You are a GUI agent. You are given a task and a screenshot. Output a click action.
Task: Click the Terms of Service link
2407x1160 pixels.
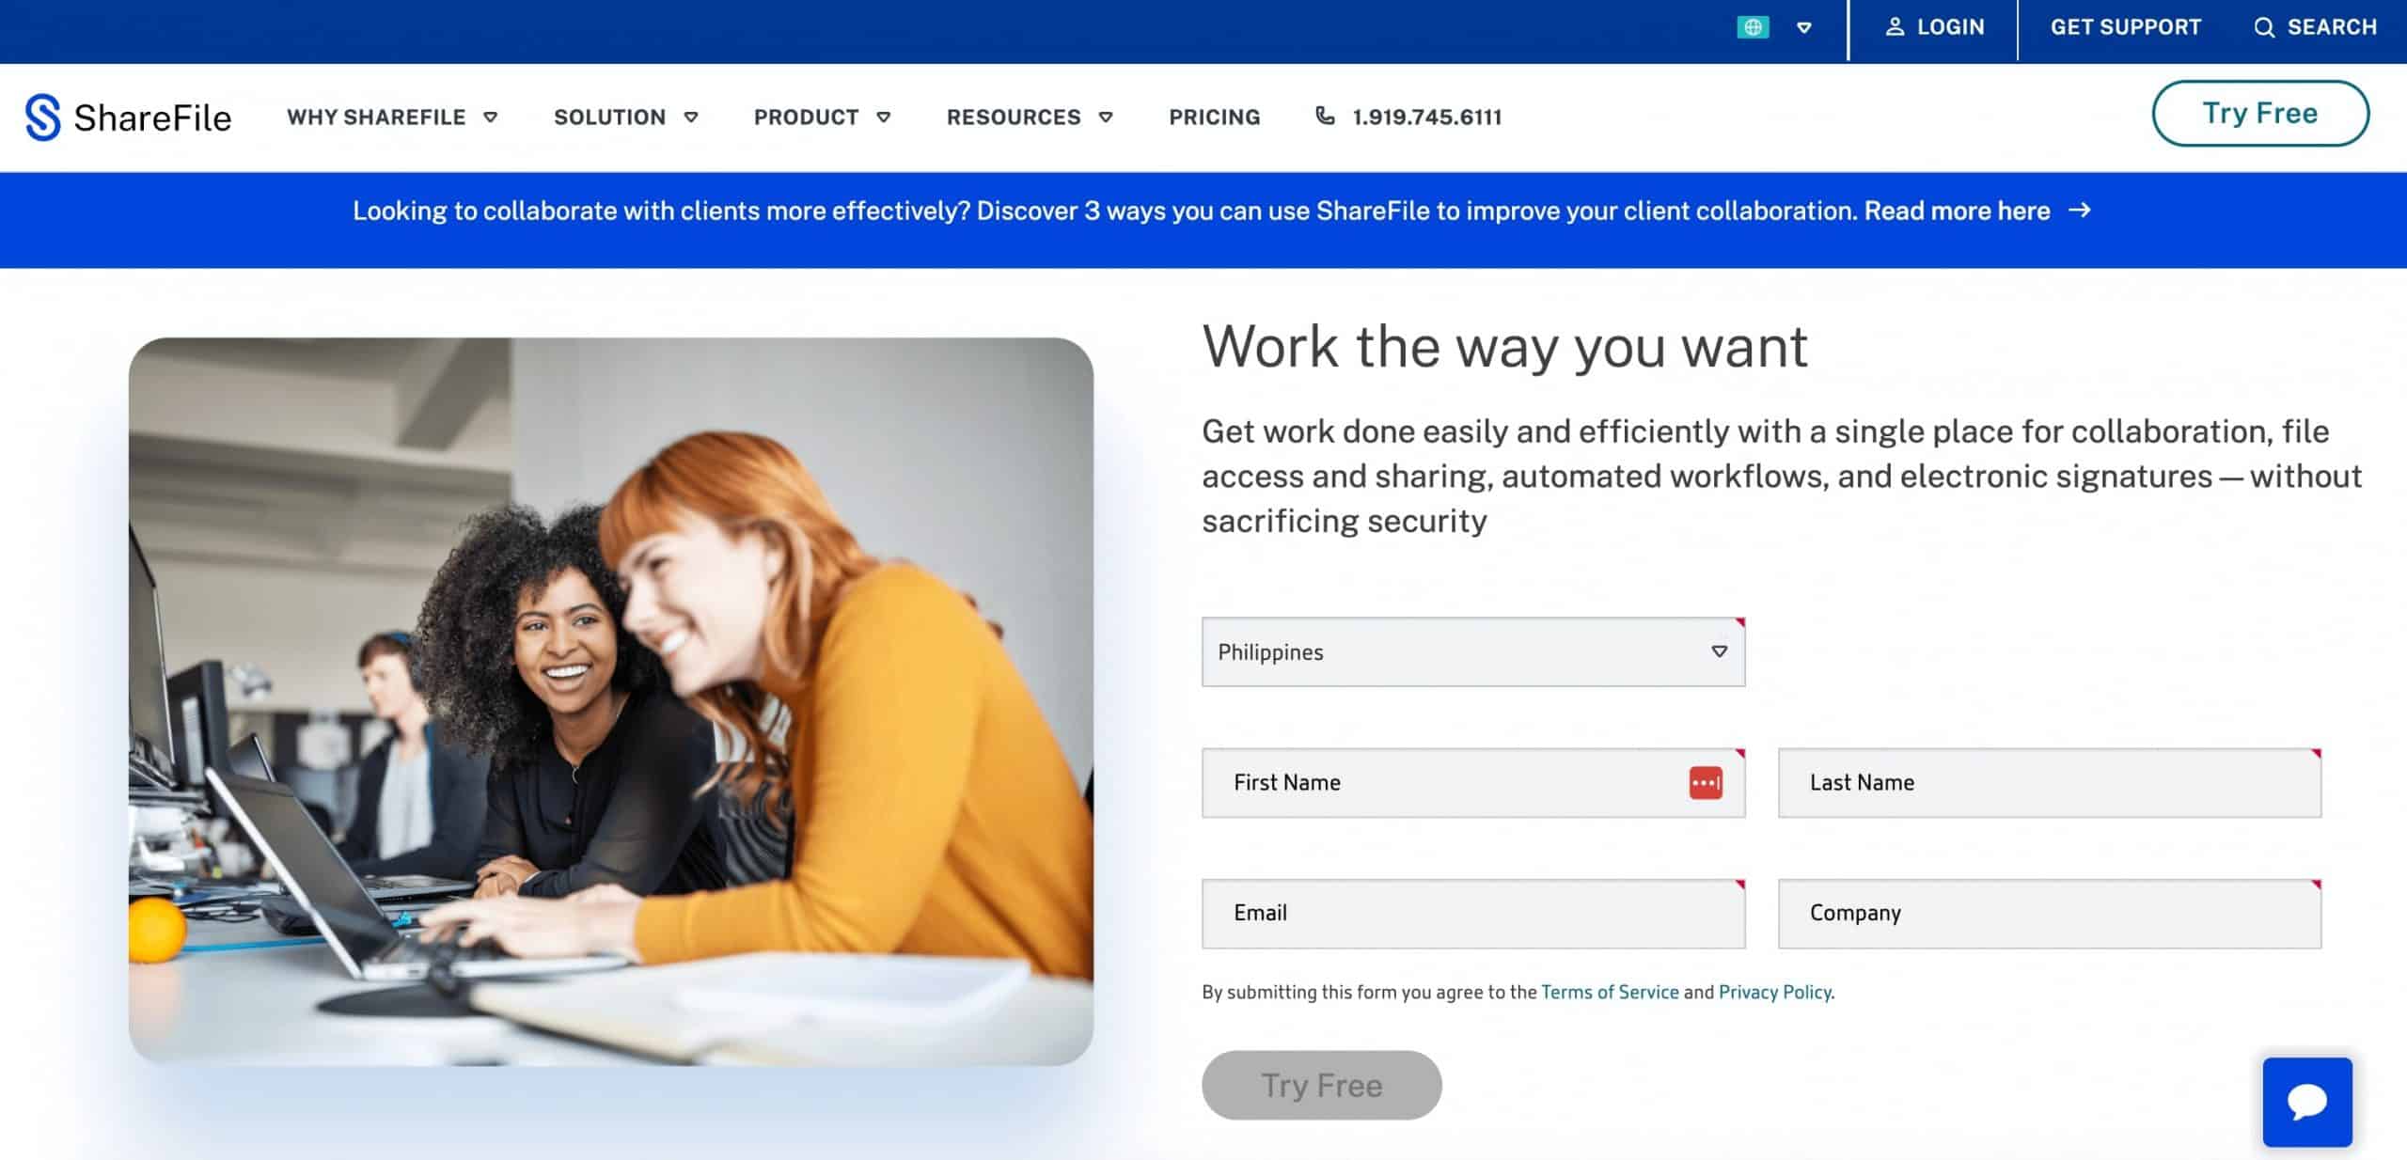tap(1609, 991)
